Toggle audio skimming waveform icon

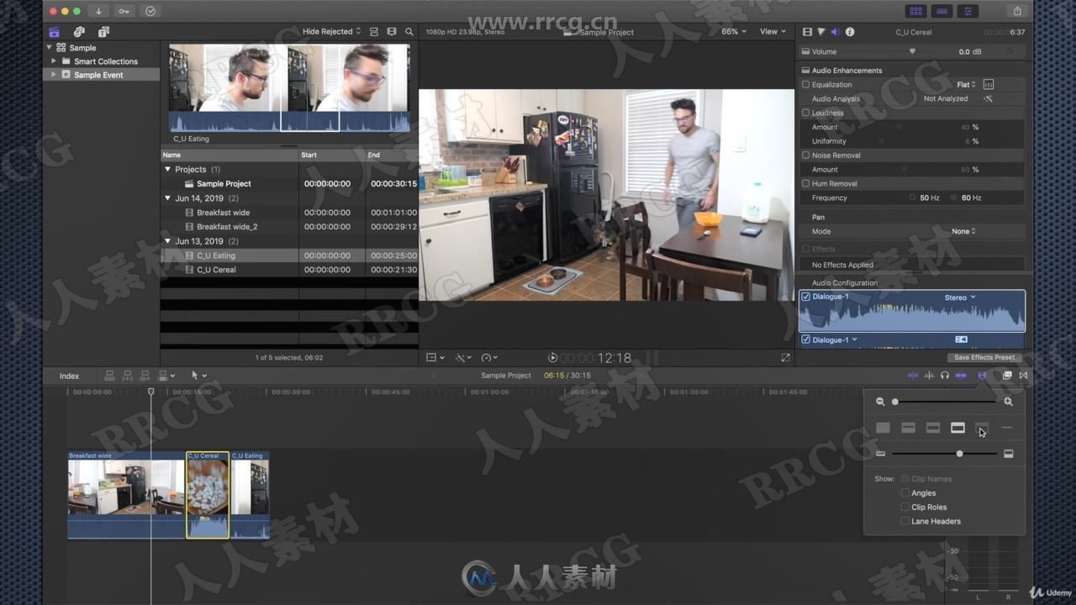929,376
